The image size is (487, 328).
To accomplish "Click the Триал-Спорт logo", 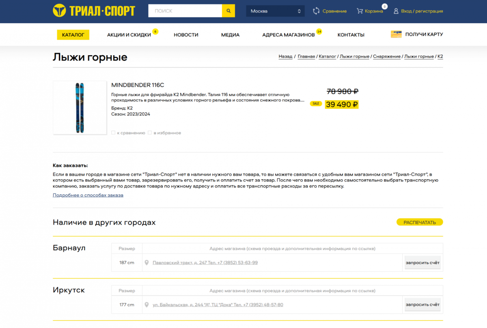I will (x=94, y=11).
